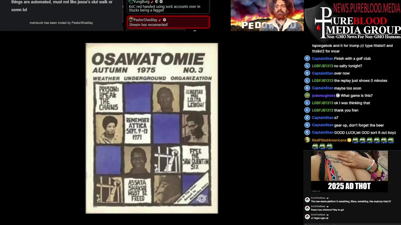Image resolution: width=401 pixels, height=225 pixels.
Task: Click CaptainStan's avatar beside the 'o7' message
Action: pyautogui.click(x=307, y=117)
